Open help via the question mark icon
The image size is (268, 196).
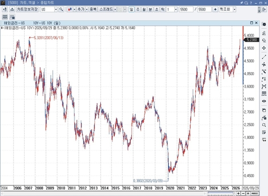[x=251, y=3]
